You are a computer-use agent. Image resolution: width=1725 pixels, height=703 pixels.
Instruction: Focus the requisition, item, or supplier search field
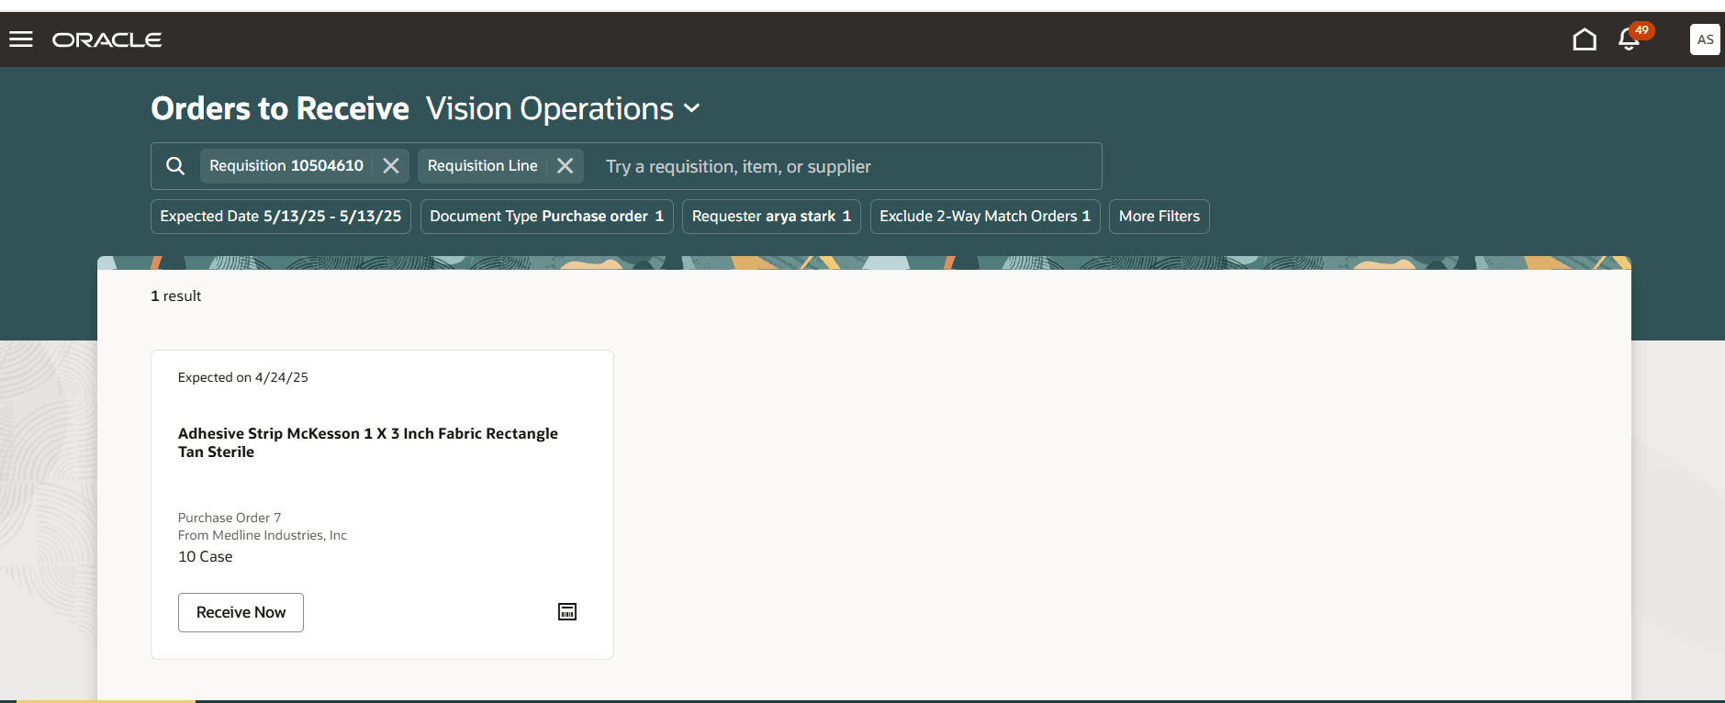coord(845,166)
